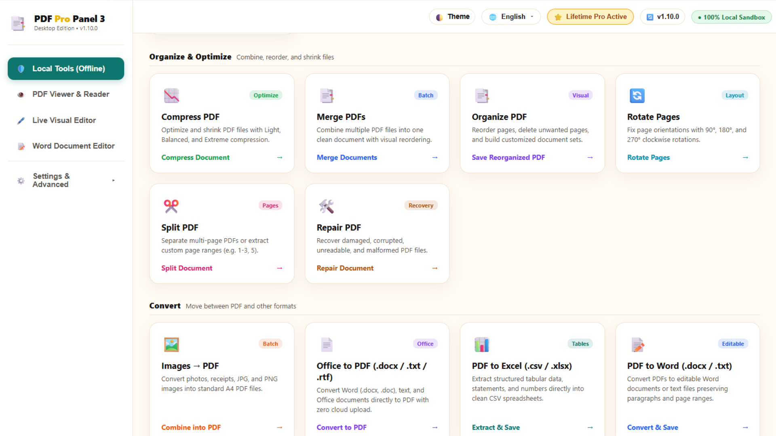Click the Rotate Pages blue refresh icon

tap(637, 96)
